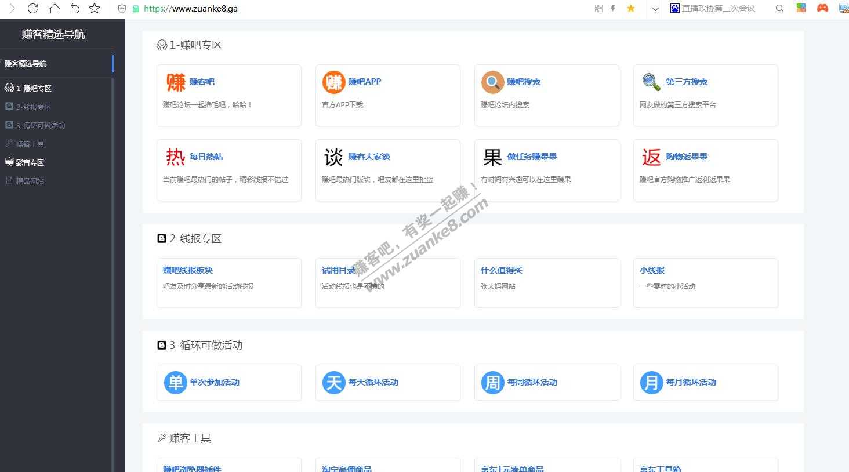The width and height of the screenshot is (849, 472).
Task: Open the 试用目录 card
Action: (388, 283)
